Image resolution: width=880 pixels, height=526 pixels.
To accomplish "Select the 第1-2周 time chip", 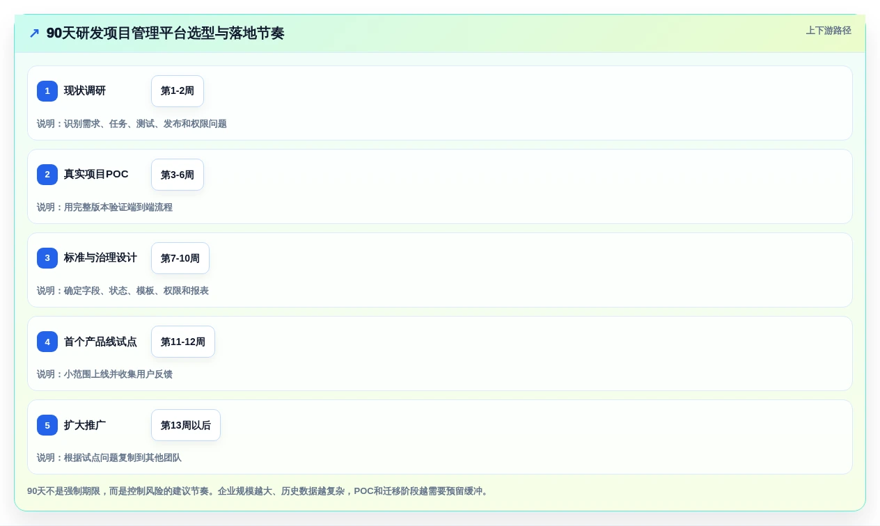I will point(178,91).
